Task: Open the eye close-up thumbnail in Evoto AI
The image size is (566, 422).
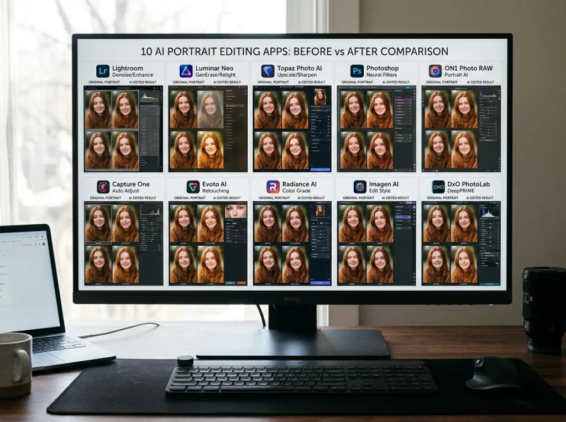Action: coord(235,212)
